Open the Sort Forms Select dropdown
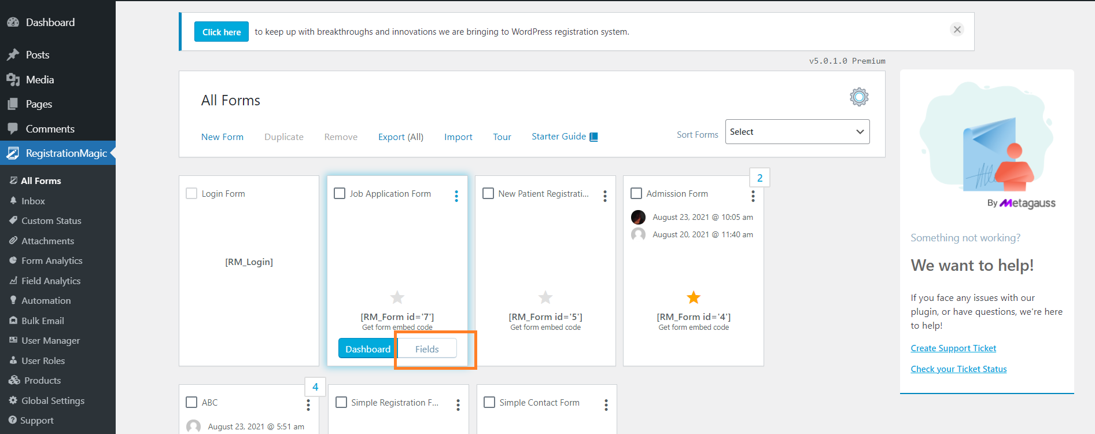 (797, 132)
